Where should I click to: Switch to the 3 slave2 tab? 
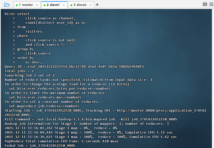(x=81, y=5)
